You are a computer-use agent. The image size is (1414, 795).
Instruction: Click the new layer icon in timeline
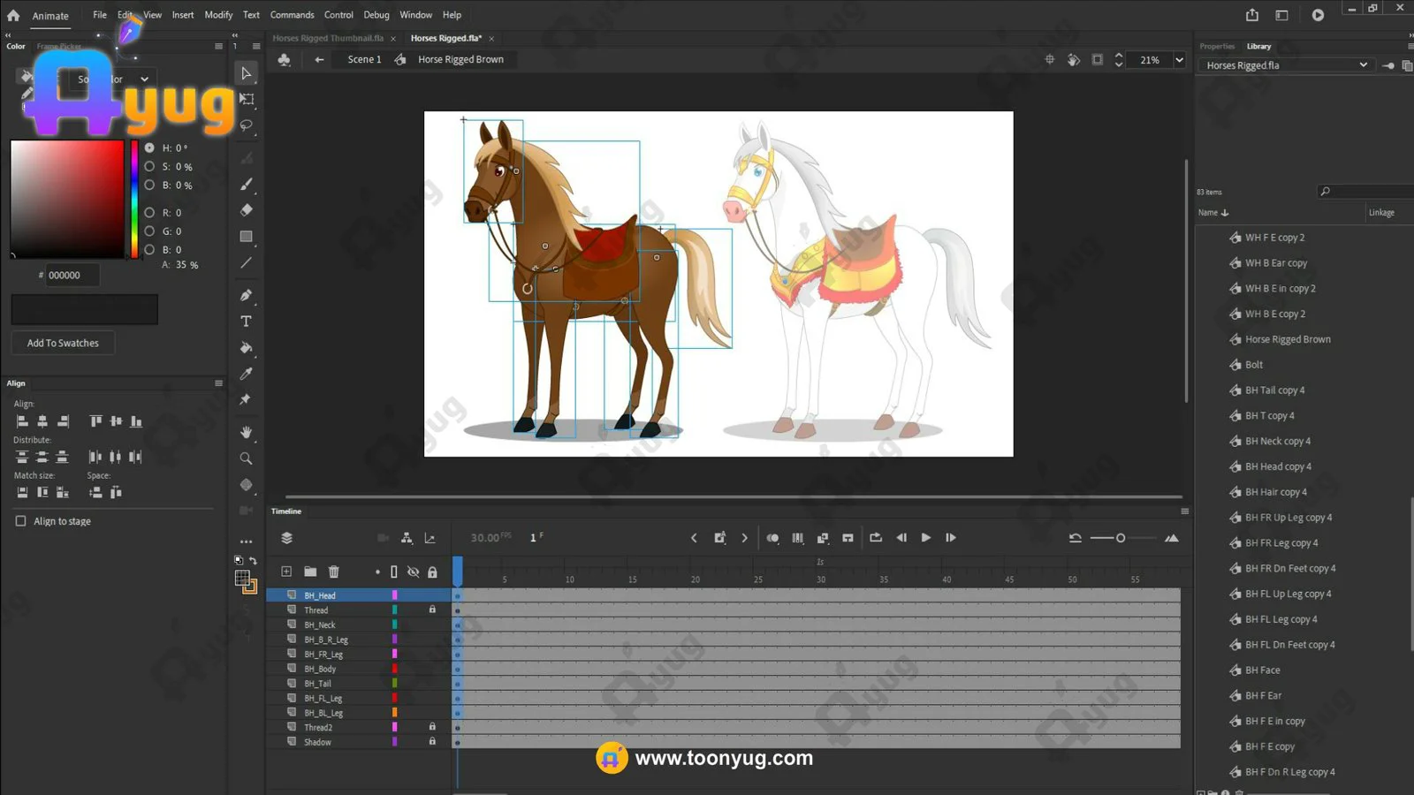pos(286,572)
